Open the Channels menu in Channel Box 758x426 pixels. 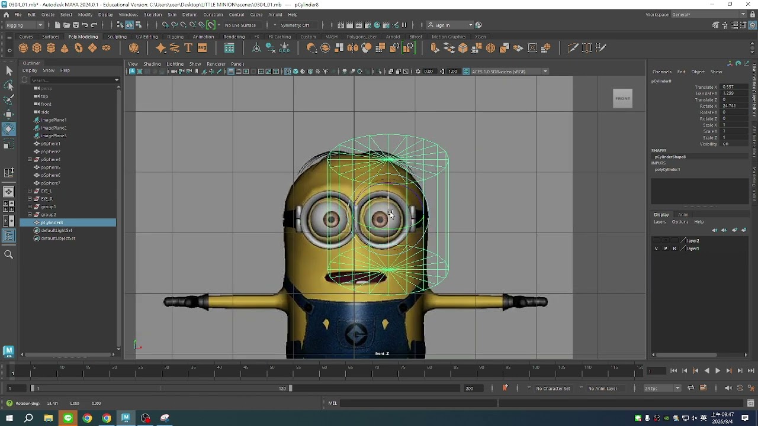pyautogui.click(x=662, y=72)
